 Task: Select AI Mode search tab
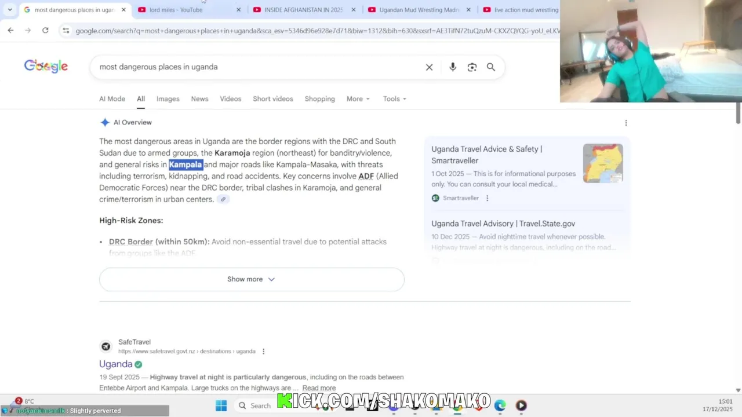pos(112,99)
